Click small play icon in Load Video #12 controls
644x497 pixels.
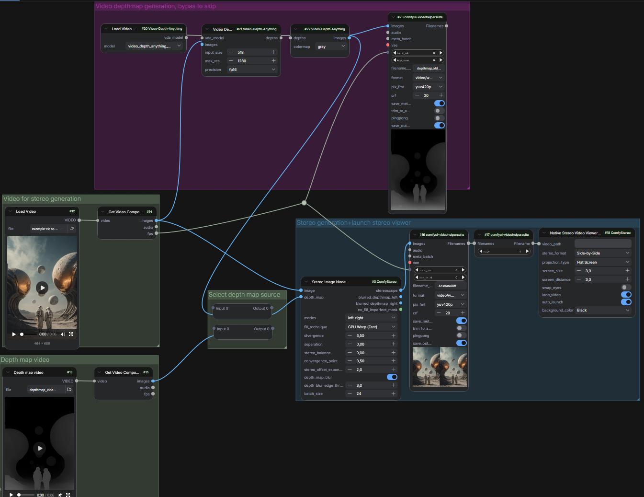click(x=14, y=334)
